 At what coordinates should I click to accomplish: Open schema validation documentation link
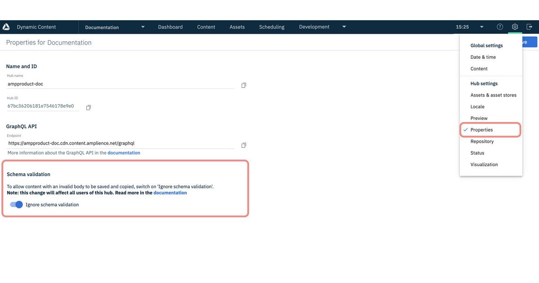(x=170, y=193)
